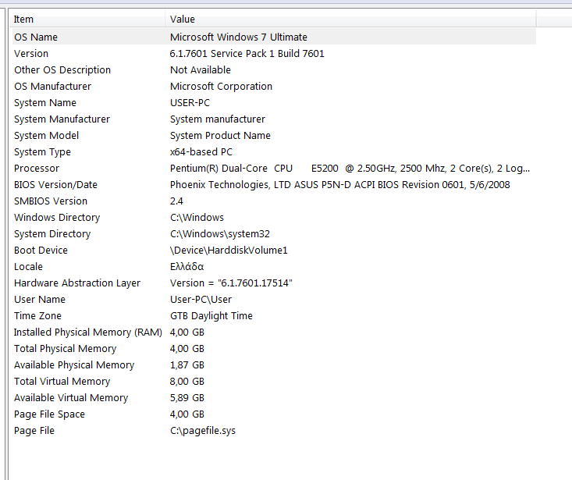Viewport: 572px width, 480px height.
Task: Select value GTB Daylight Time
Action: [x=211, y=316]
